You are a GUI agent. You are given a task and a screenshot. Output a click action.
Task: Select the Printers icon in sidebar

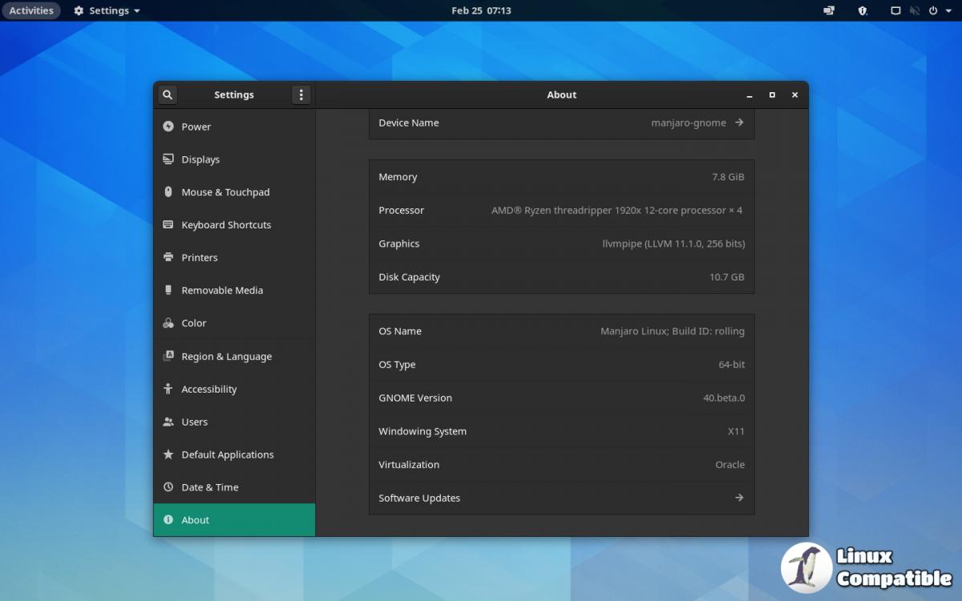pos(168,257)
